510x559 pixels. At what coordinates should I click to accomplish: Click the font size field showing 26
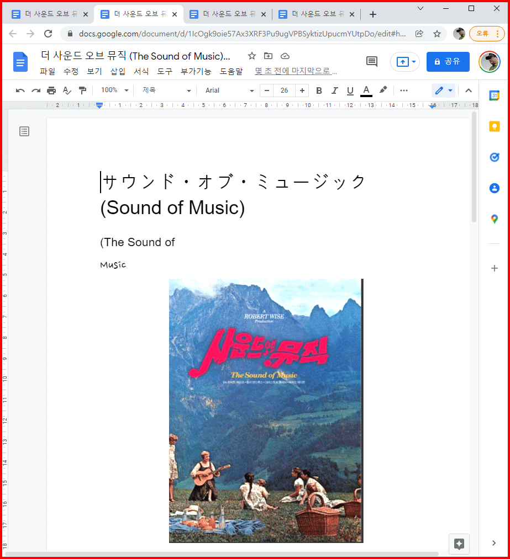tap(284, 90)
